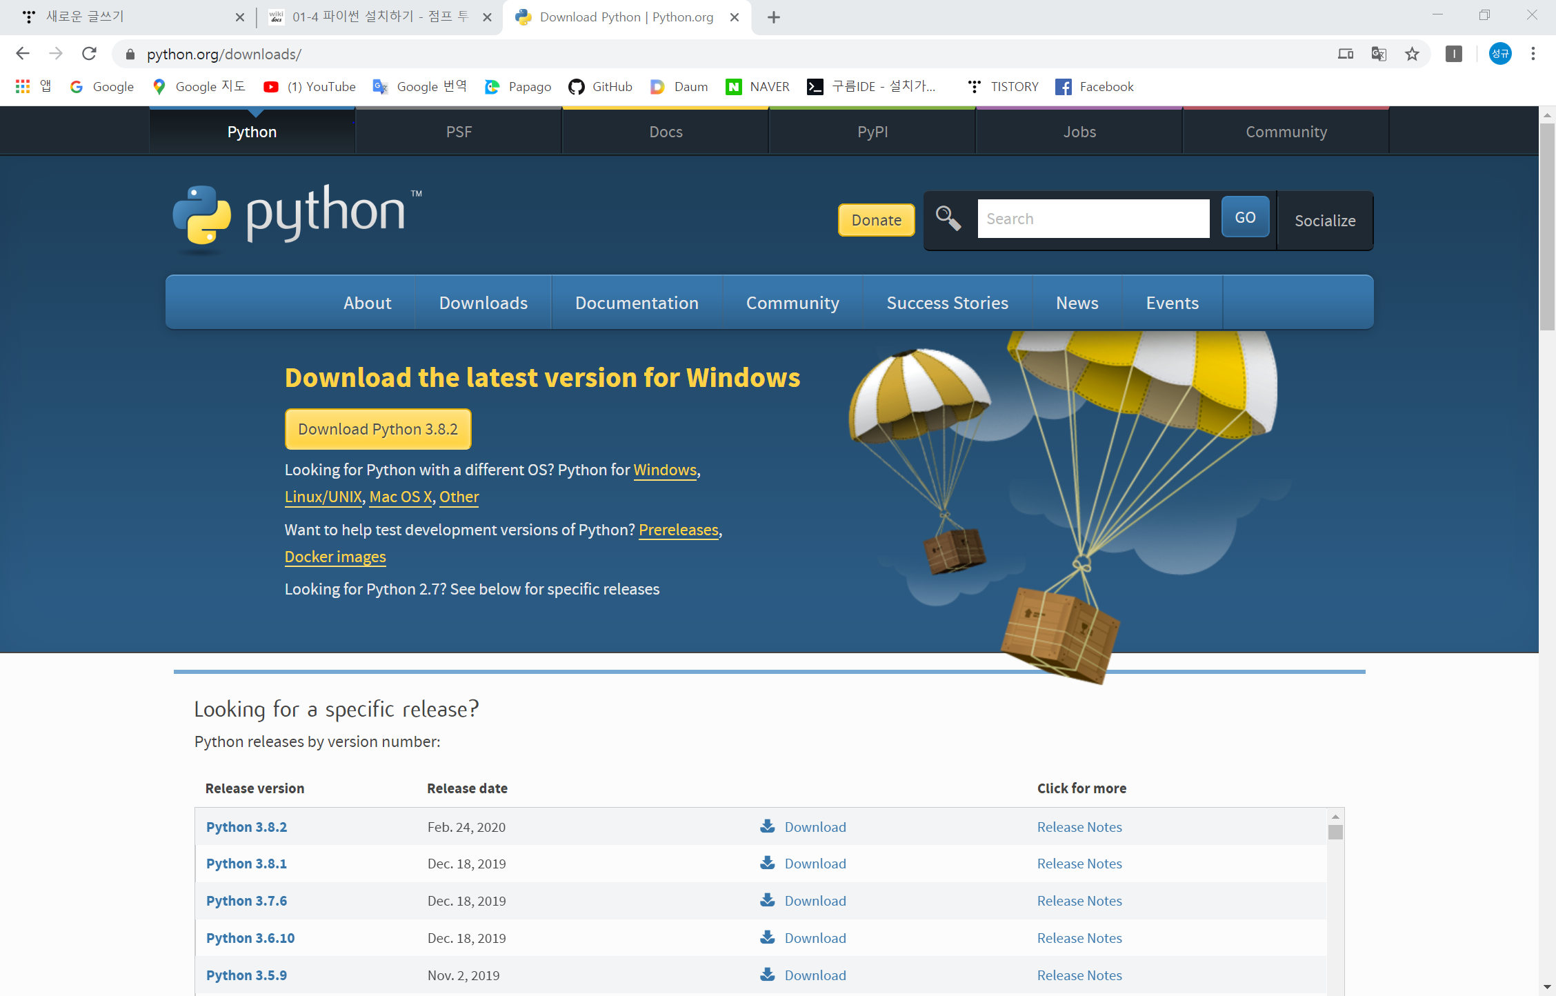1556x996 pixels.
Task: Select the PyPI top navigation tab
Action: click(872, 132)
